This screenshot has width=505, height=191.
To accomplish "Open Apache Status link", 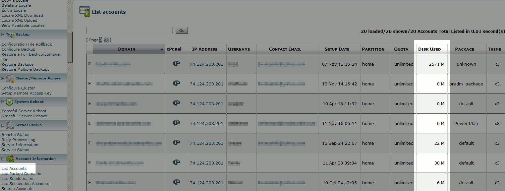I will (x=15, y=135).
